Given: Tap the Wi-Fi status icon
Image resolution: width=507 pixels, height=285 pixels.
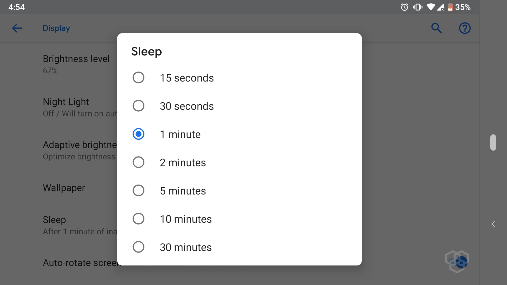Looking at the screenshot, I should point(430,7).
